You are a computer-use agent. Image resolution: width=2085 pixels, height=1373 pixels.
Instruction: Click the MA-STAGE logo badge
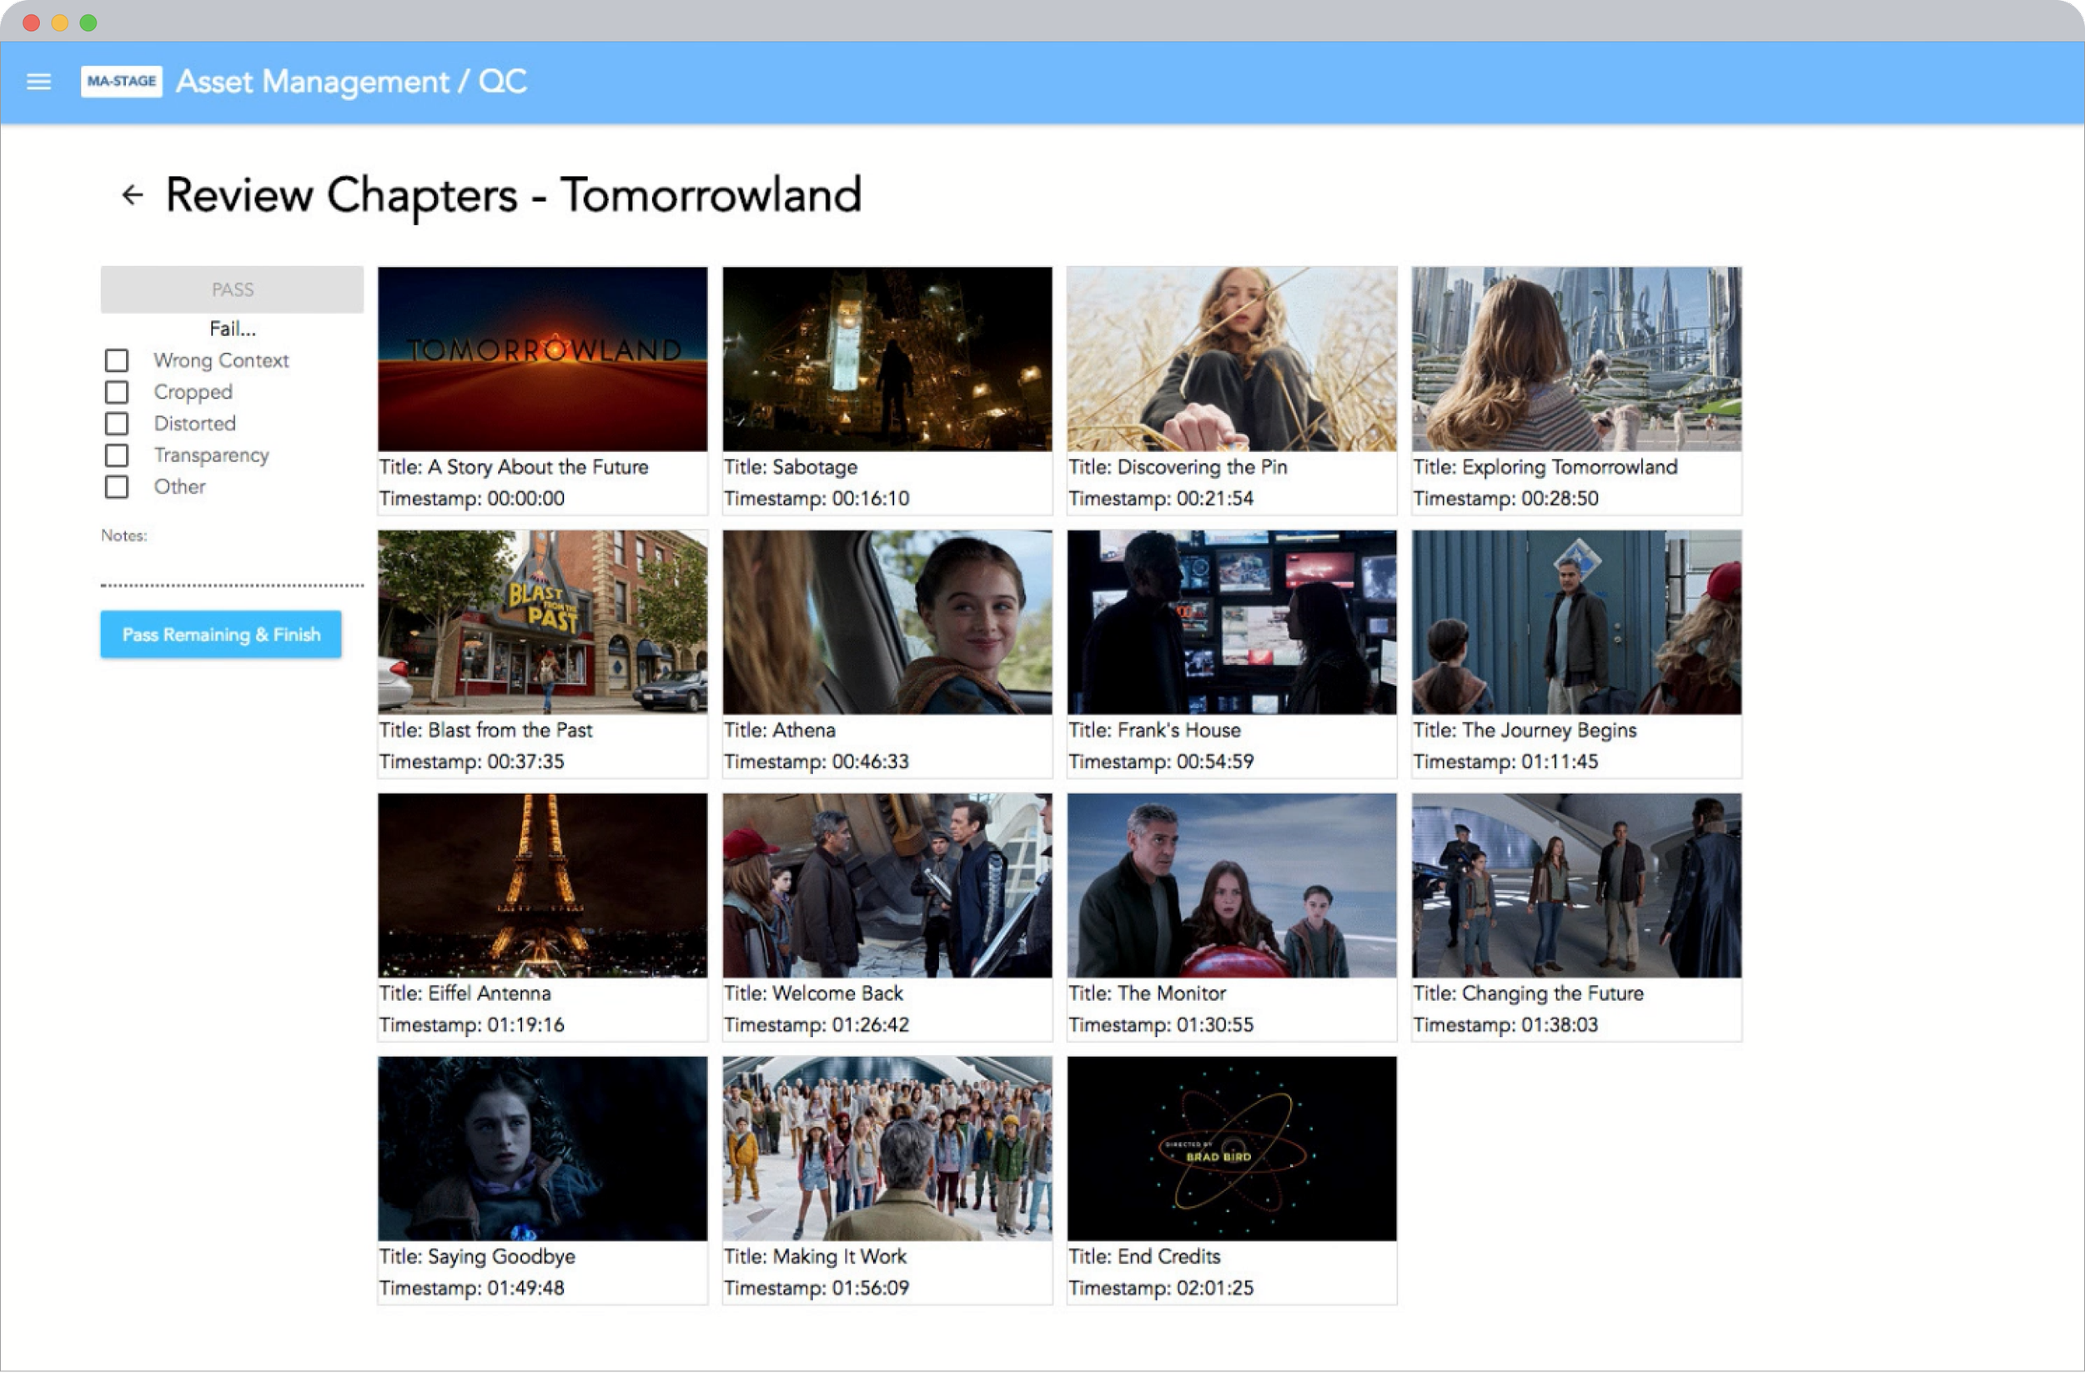click(x=121, y=82)
